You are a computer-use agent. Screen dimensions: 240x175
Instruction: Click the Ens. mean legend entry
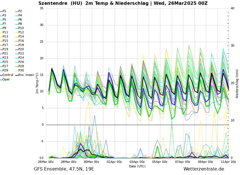[26, 75]
